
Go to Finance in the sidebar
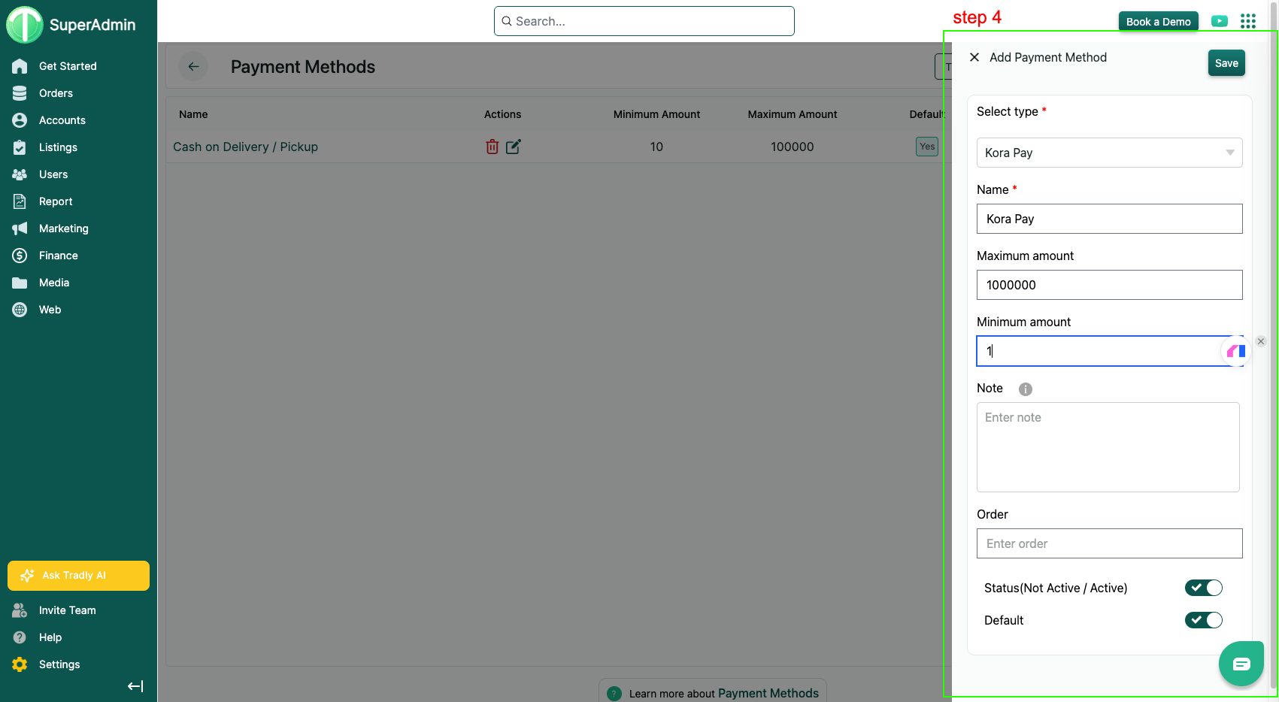point(58,256)
